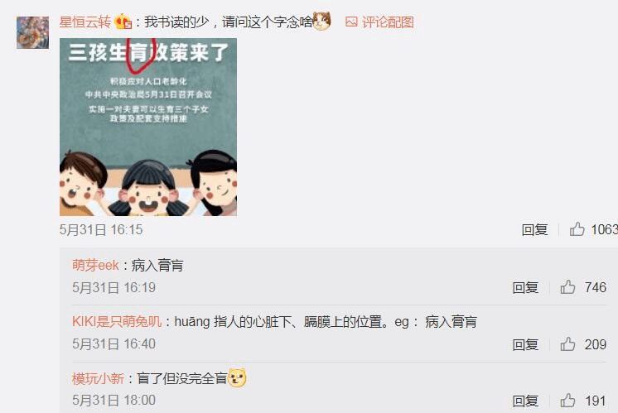This screenshot has width=618, height=413.
Task: Open the KIKI是只萌兔叽 profile link
Action: click(117, 322)
